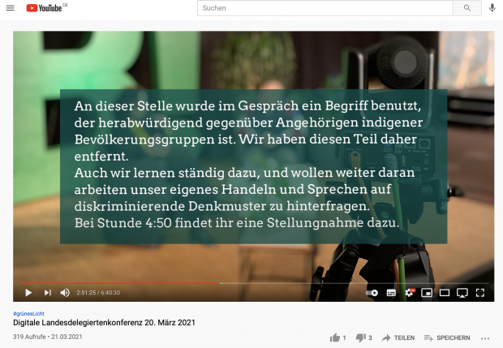Click into the Suchen search field
This screenshot has width=503, height=348.
pos(325,8)
